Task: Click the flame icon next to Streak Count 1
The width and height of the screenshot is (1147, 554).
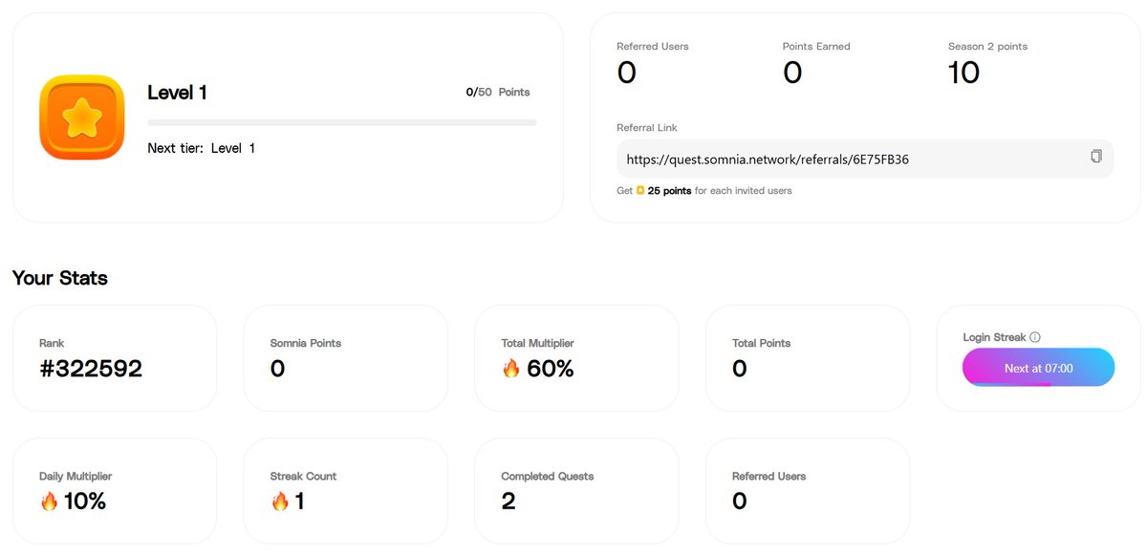Action: click(280, 501)
